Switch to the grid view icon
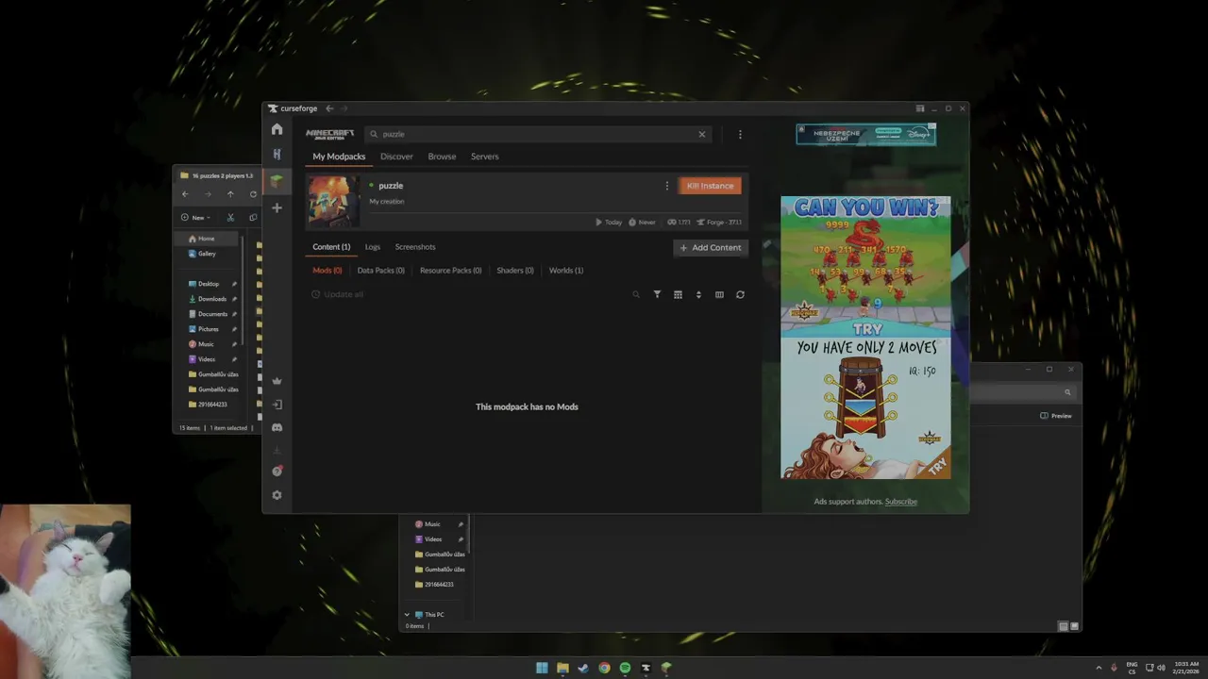Viewport: 1208px width, 679px height. pos(678,294)
